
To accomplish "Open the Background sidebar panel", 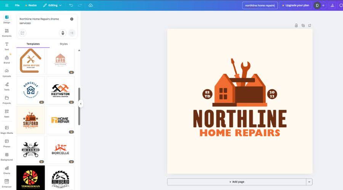I will point(7,157).
